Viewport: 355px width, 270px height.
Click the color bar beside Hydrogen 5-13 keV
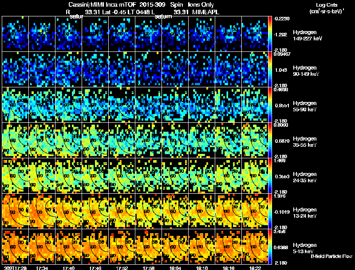(x=270, y=247)
